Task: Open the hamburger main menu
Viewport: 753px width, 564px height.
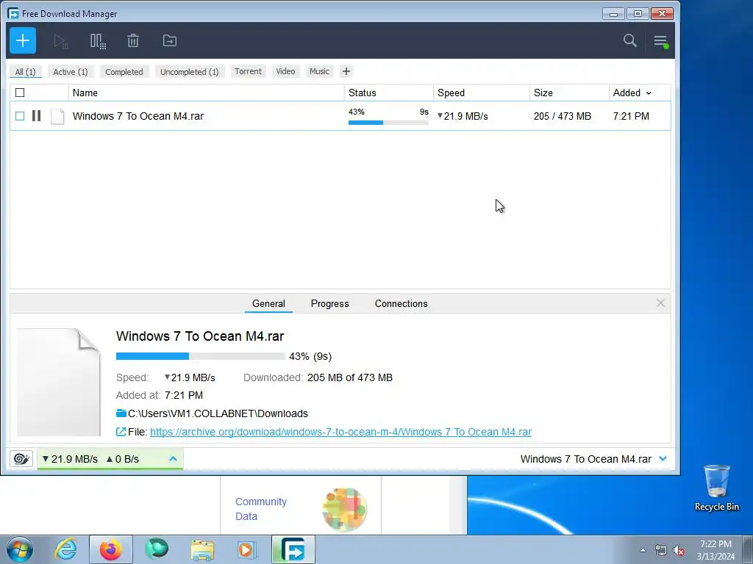Action: (661, 41)
